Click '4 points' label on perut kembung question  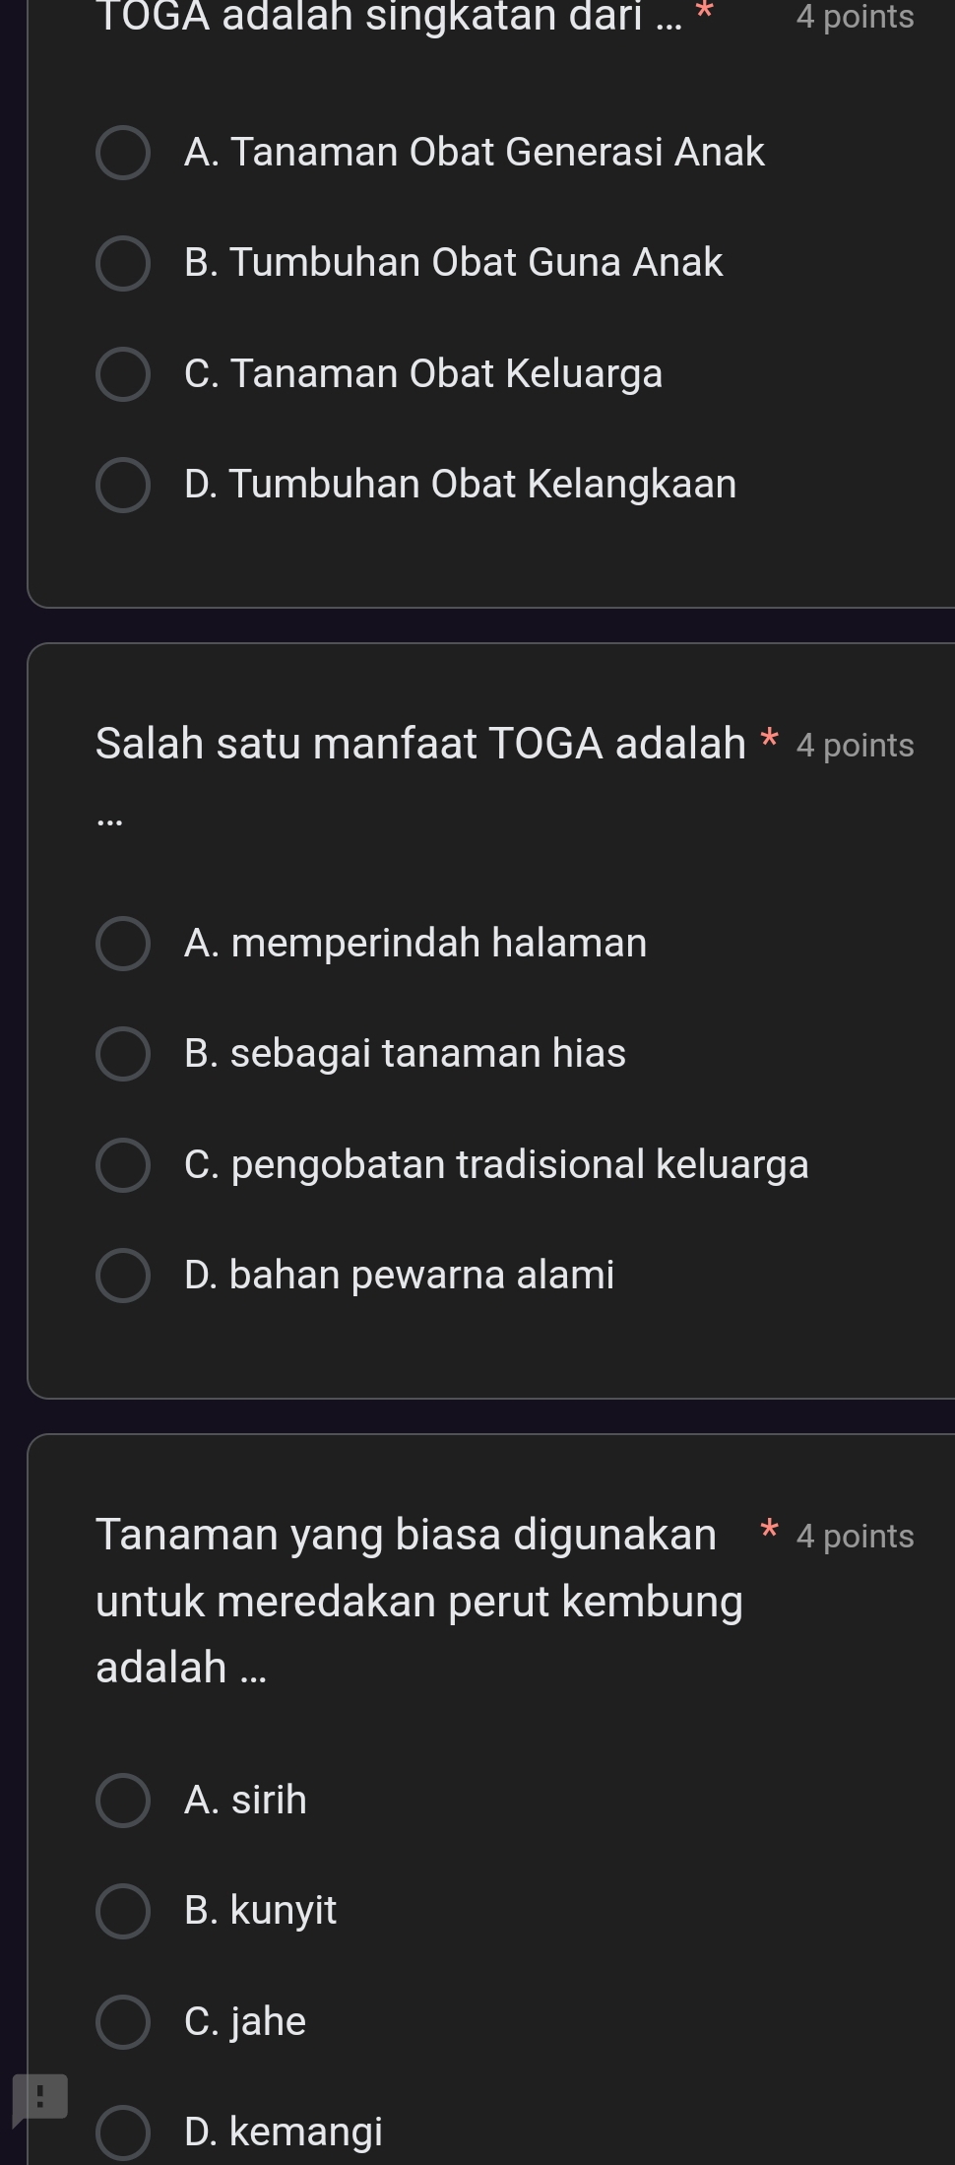tap(855, 1537)
